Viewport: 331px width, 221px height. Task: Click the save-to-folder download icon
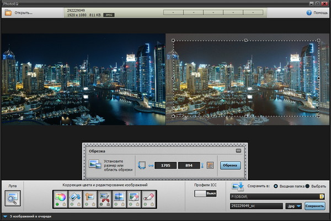coord(238,187)
